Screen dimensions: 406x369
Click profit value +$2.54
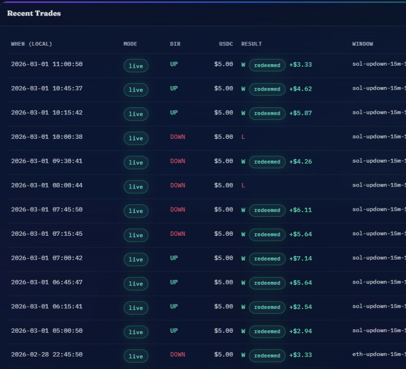(x=301, y=307)
